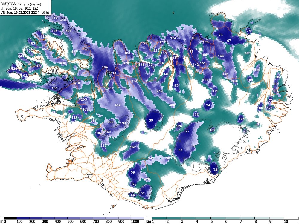Click legend swatch between 100 and 200 m

point(23,218)
